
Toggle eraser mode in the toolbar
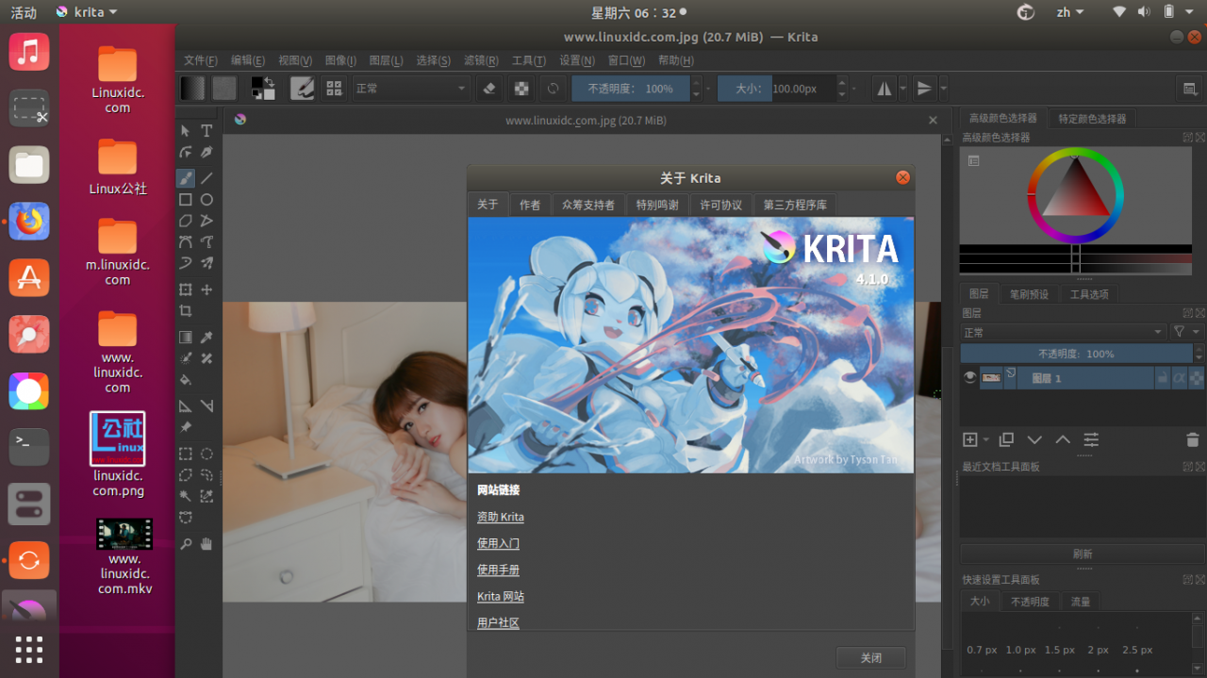click(x=488, y=89)
